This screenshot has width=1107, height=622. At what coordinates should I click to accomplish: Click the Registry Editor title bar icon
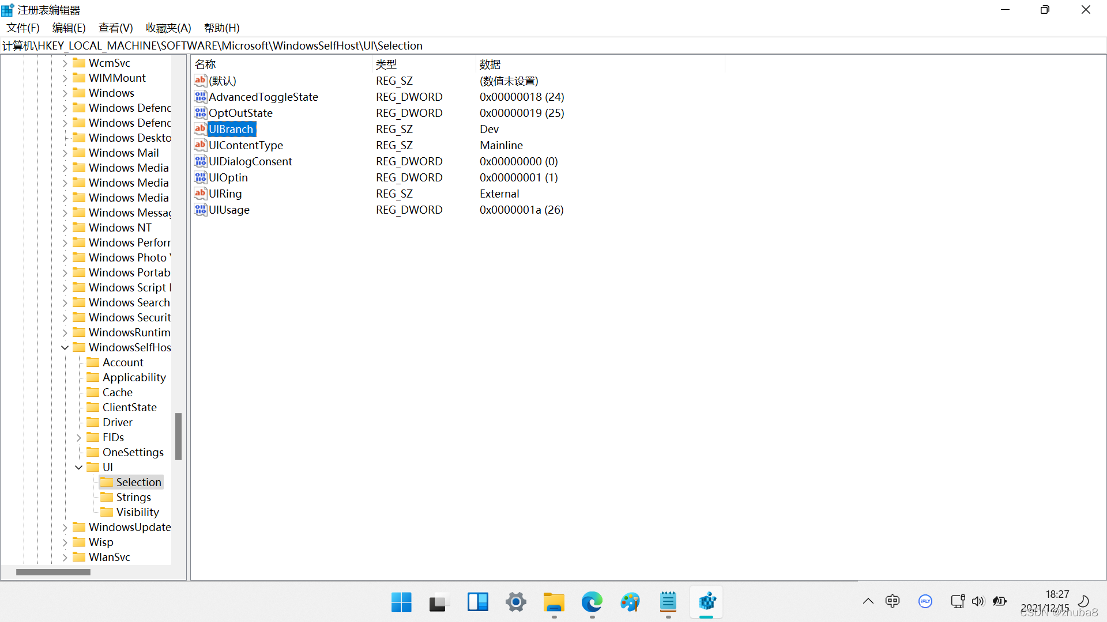point(7,10)
